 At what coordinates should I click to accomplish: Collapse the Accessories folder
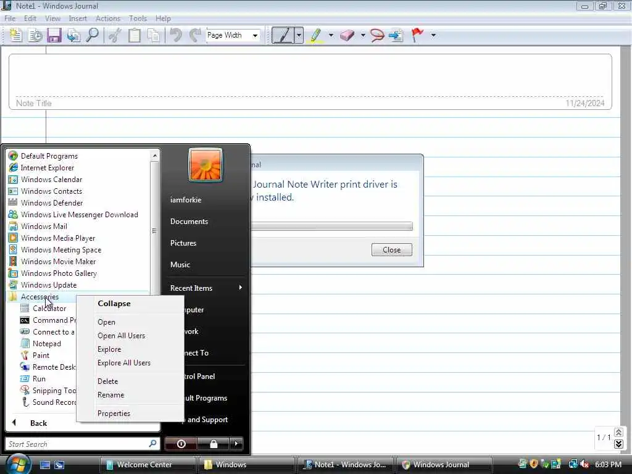pos(39,297)
